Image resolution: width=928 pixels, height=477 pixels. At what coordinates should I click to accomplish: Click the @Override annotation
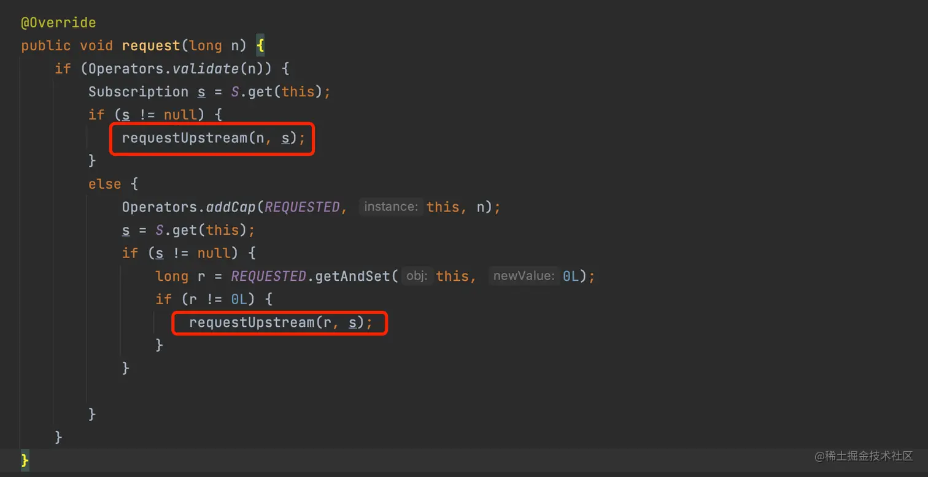58,23
